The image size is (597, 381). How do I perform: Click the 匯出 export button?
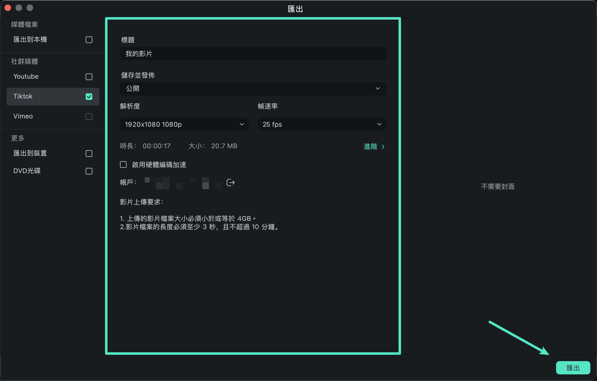click(573, 368)
